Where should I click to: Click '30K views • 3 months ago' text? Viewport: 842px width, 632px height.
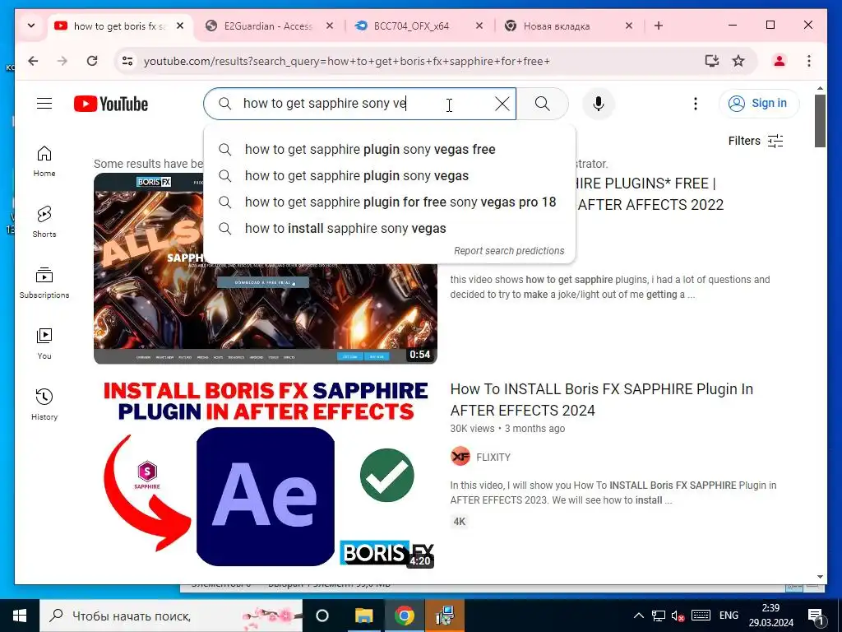(507, 428)
